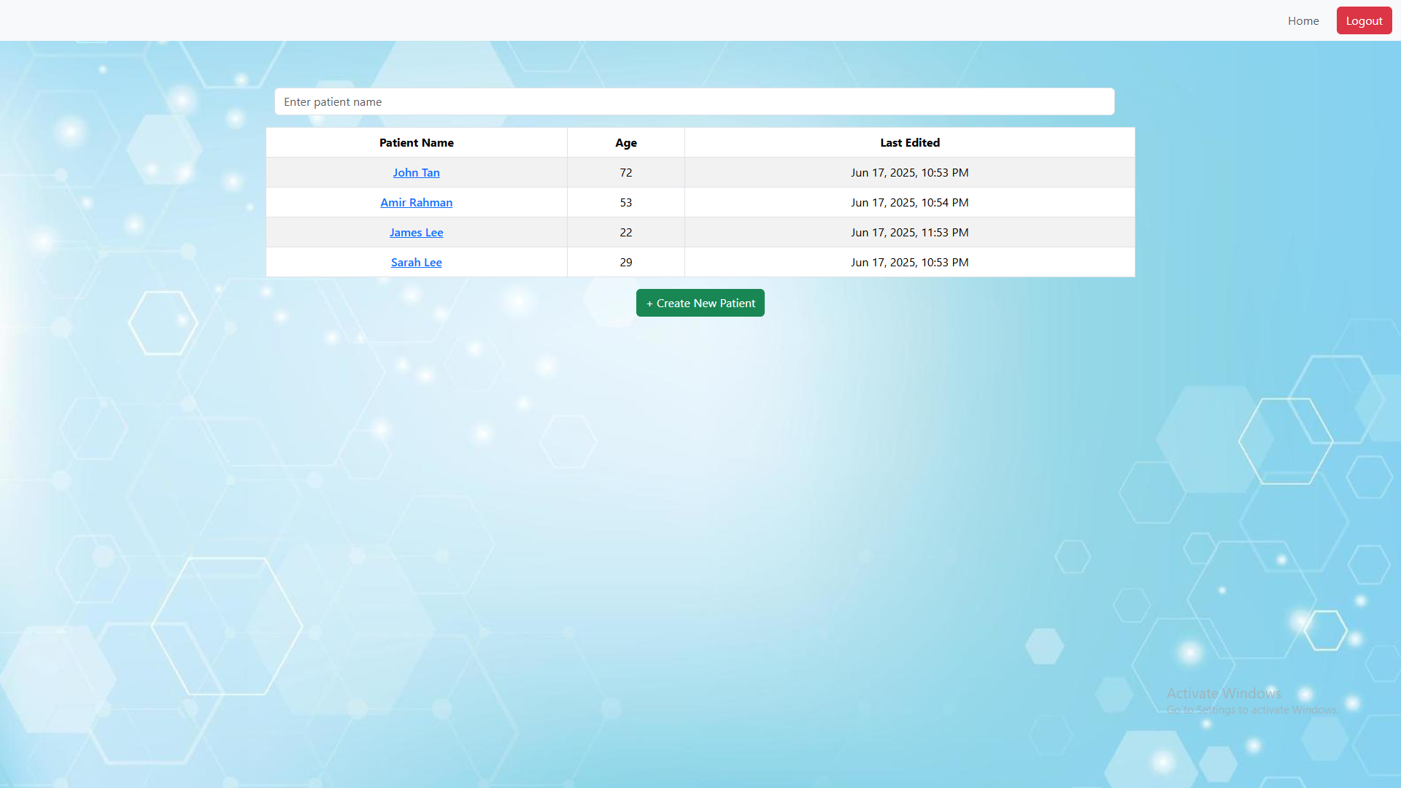Select John Tan's age cell showing 72

tap(625, 172)
